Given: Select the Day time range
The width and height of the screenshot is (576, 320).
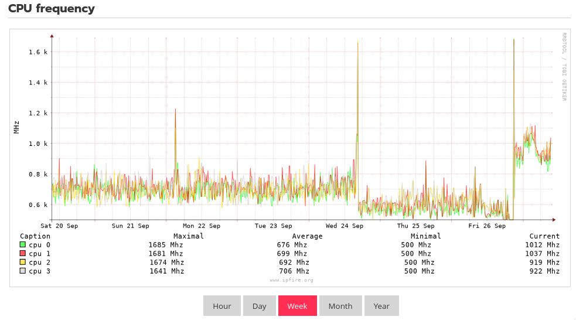Looking at the screenshot, I should (259, 306).
